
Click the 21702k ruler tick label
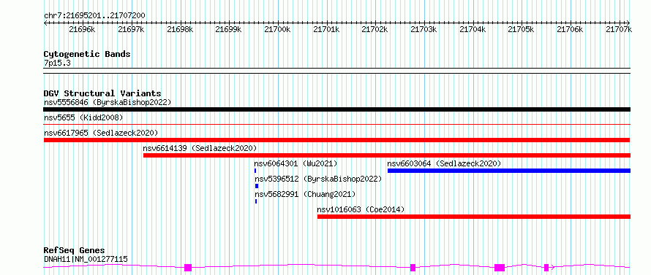(375, 29)
